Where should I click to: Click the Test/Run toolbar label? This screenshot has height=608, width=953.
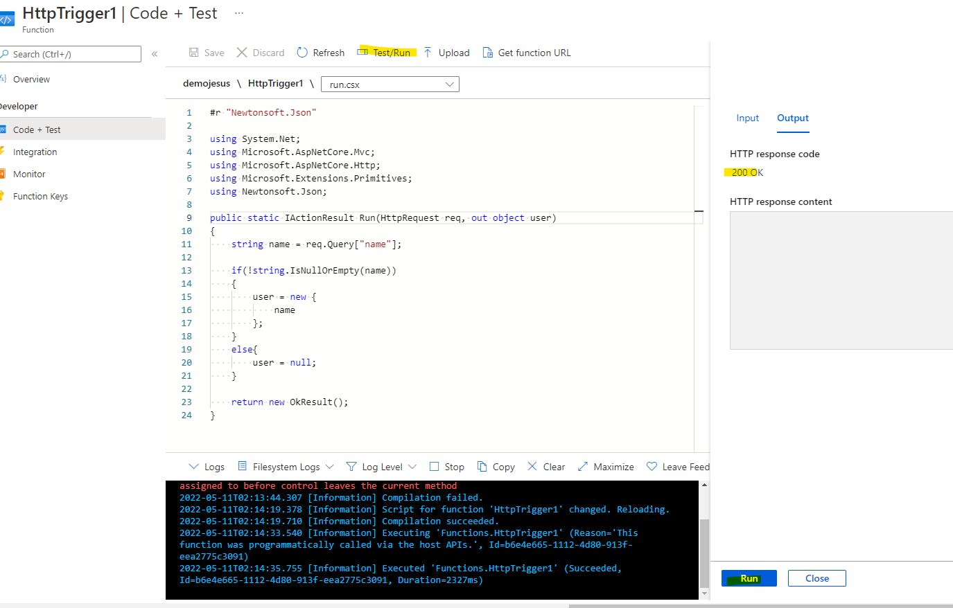[x=392, y=53]
